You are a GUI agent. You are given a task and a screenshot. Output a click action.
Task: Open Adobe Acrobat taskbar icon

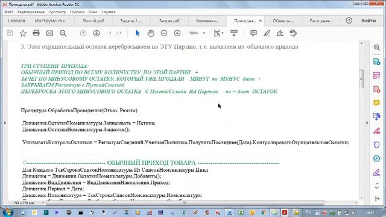tap(285, 213)
